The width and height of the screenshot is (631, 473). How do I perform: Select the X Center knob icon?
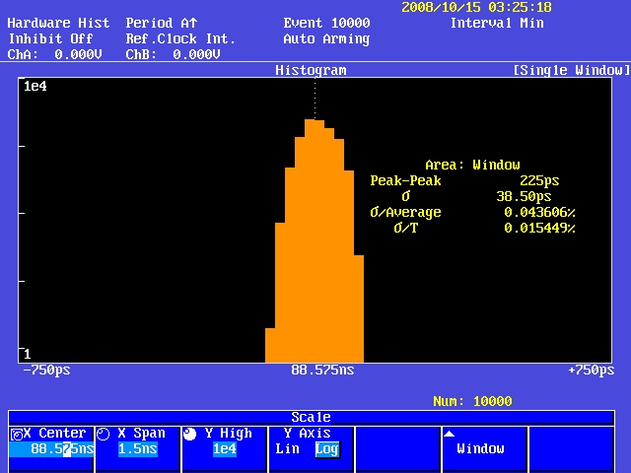17,435
